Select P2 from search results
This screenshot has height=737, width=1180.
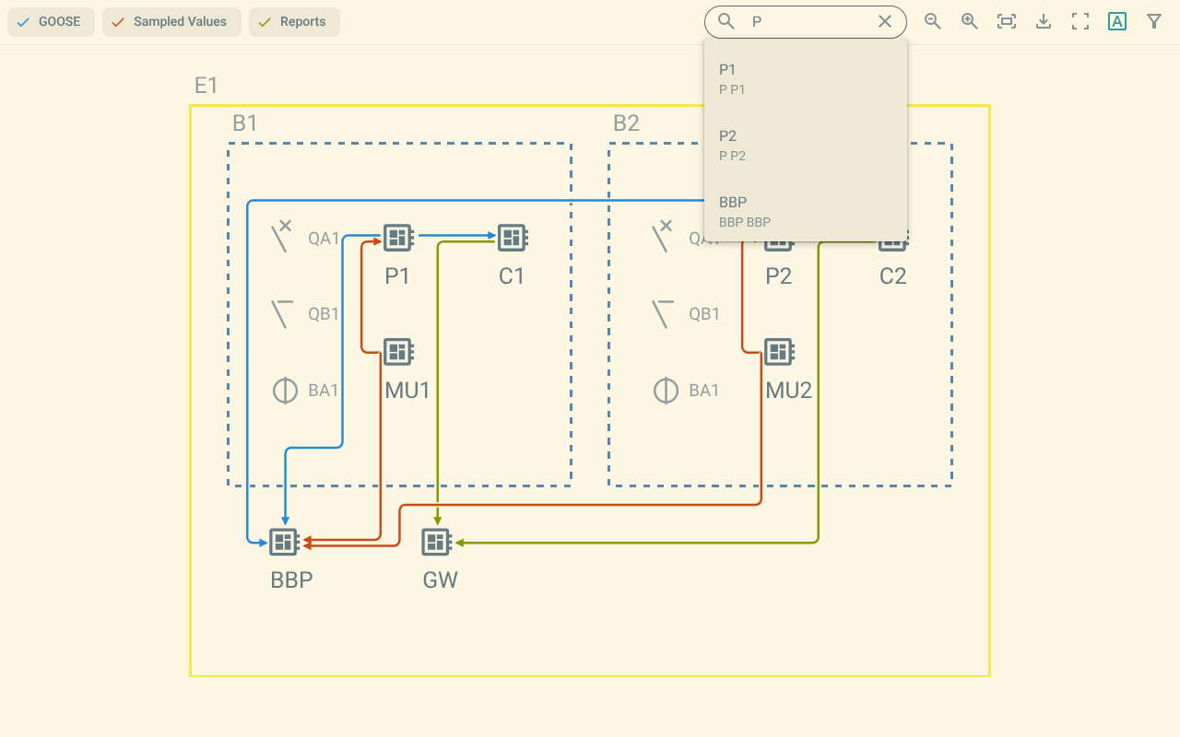coord(806,146)
